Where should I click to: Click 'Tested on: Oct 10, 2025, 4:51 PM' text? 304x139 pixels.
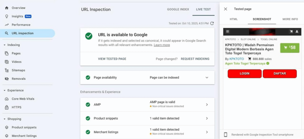[189, 23]
